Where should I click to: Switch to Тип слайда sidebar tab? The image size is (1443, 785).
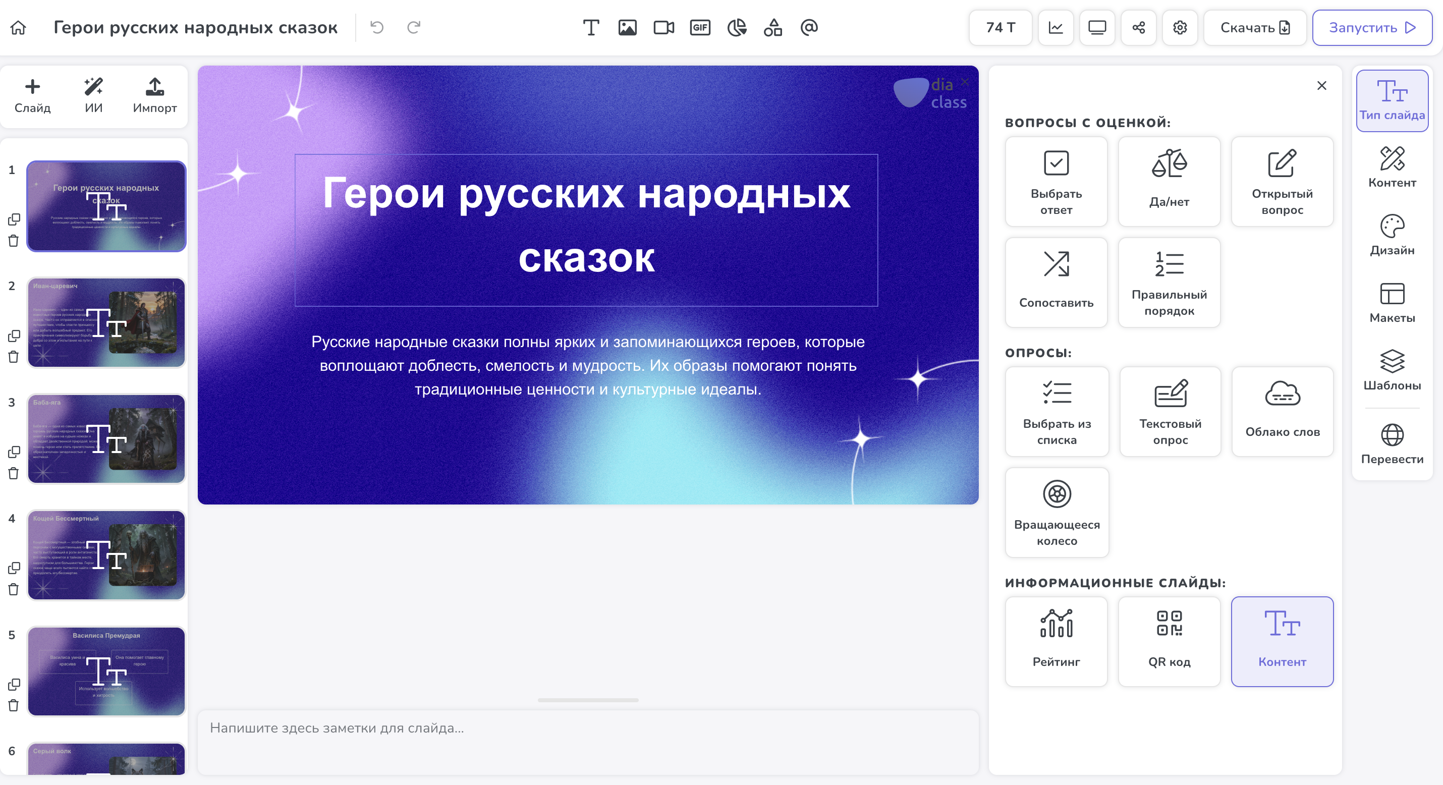(1392, 101)
